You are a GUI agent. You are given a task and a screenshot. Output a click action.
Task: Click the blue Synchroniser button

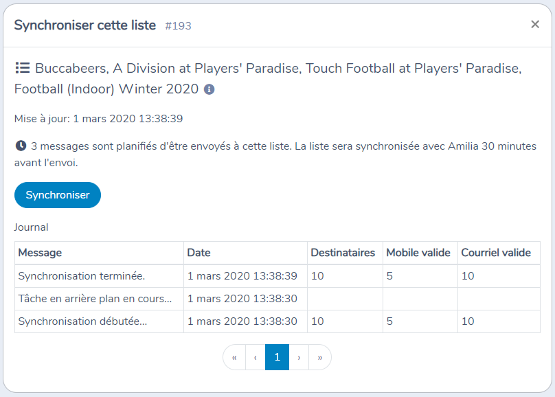(x=58, y=195)
